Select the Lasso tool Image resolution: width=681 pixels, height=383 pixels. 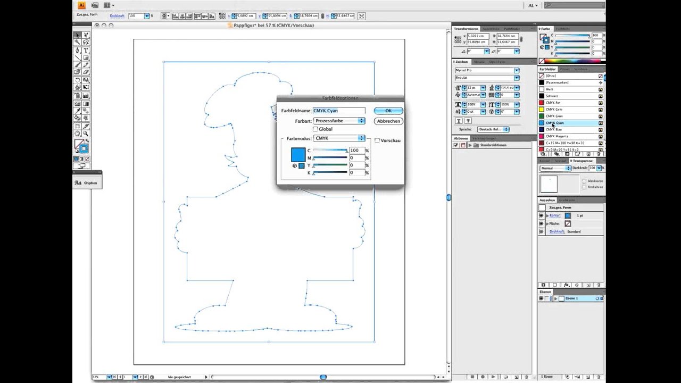pos(86,42)
